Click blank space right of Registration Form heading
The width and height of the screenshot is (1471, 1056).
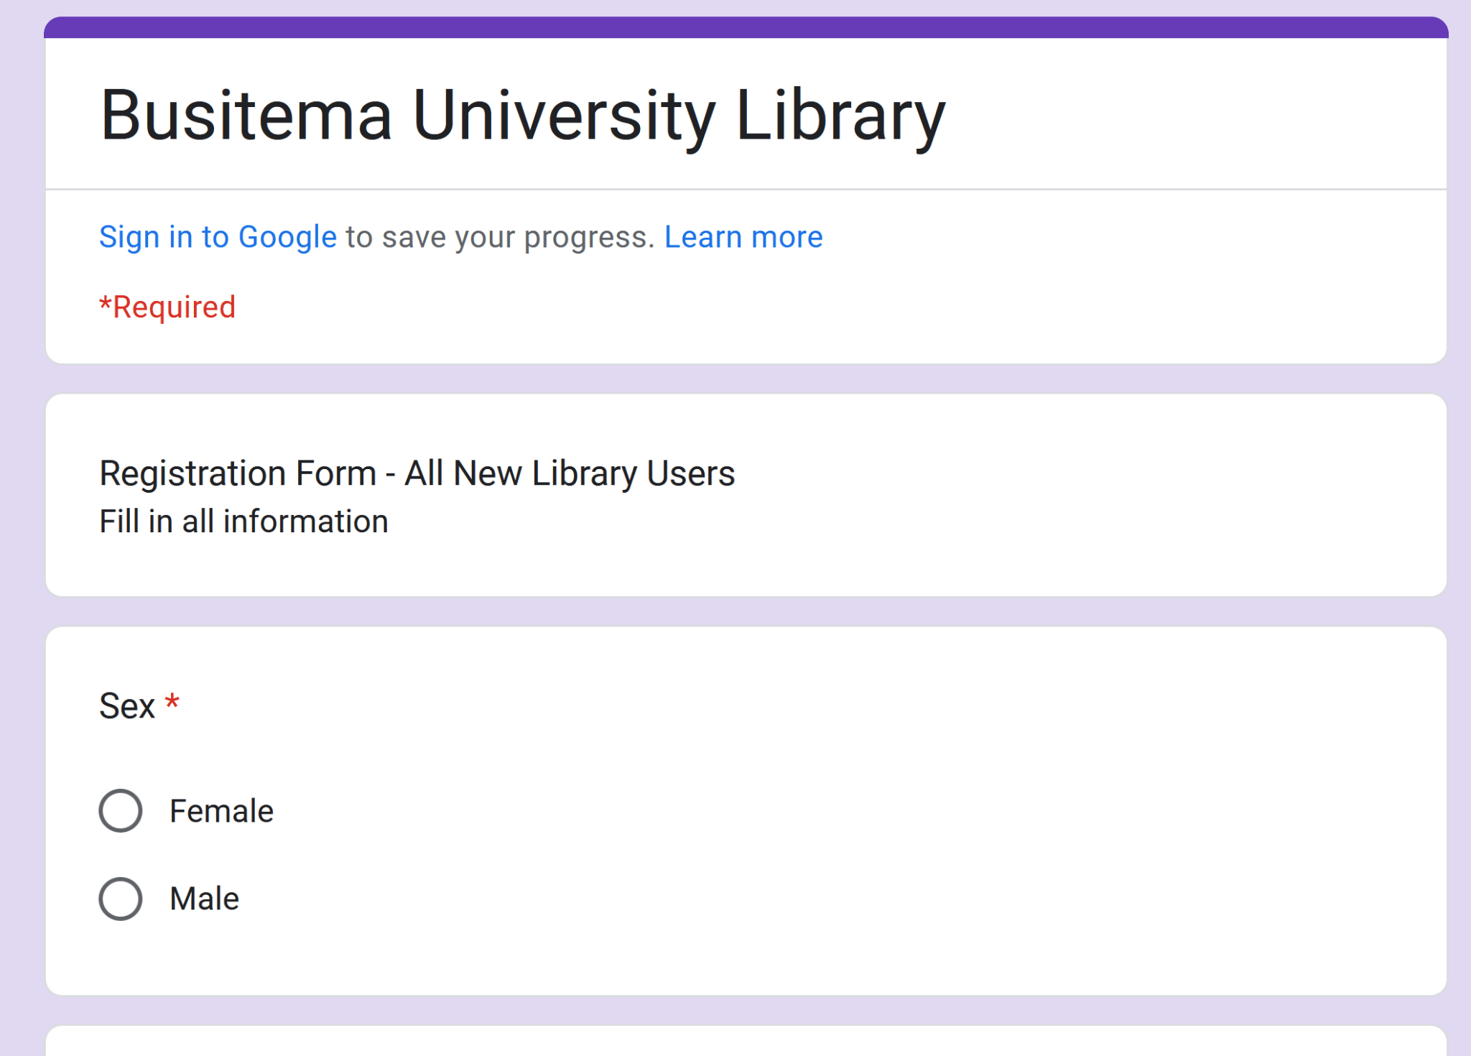pos(1077,474)
